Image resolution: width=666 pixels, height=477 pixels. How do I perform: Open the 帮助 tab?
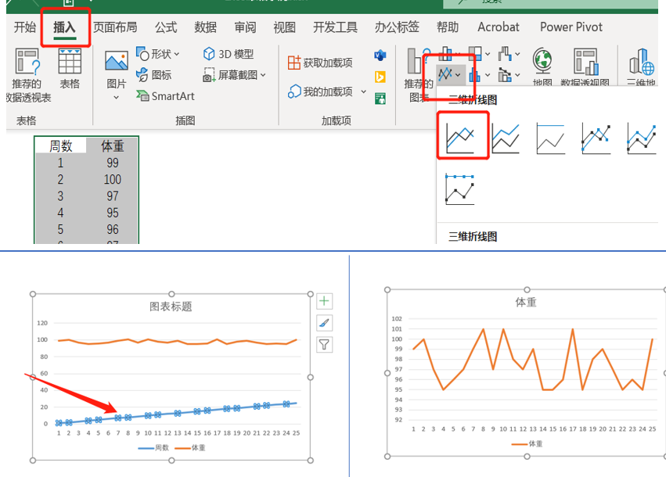pyautogui.click(x=448, y=27)
